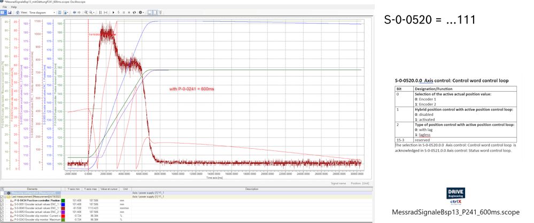The image size is (534, 223).
Task: Click the Description column header
Action: coord(253,189)
